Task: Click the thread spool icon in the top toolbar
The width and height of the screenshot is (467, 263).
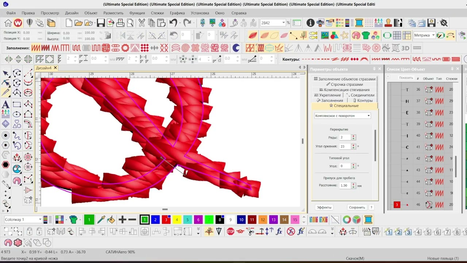Action: click(x=359, y=23)
